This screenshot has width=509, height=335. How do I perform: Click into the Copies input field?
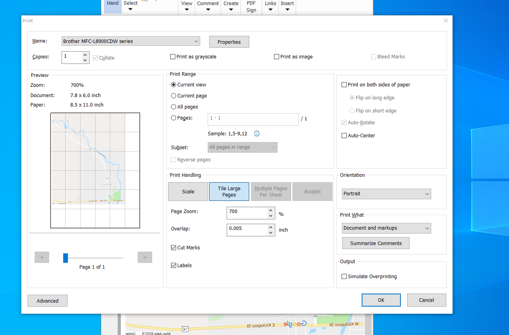click(72, 58)
